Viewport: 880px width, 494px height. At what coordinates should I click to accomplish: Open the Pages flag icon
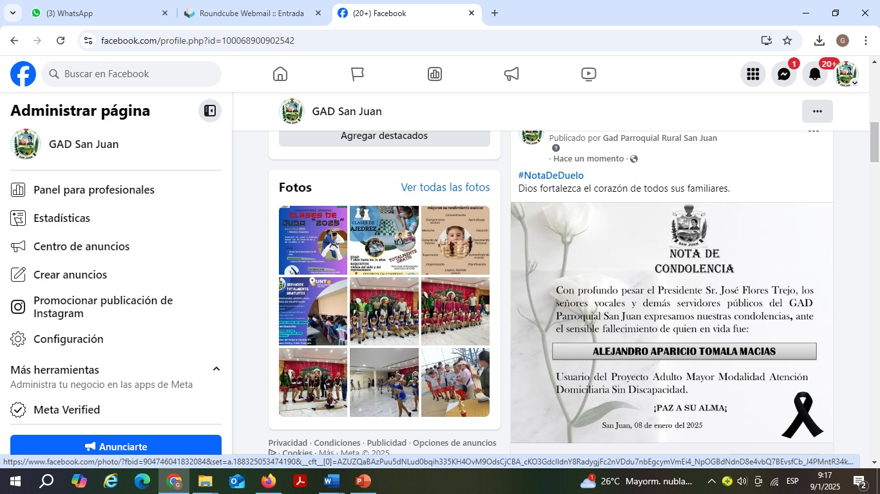pyautogui.click(x=358, y=74)
